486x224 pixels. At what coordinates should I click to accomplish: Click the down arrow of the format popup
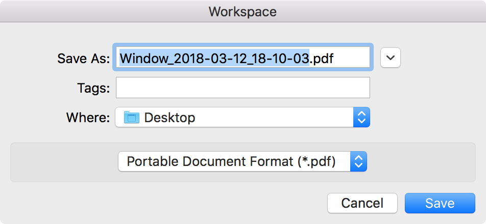point(358,165)
